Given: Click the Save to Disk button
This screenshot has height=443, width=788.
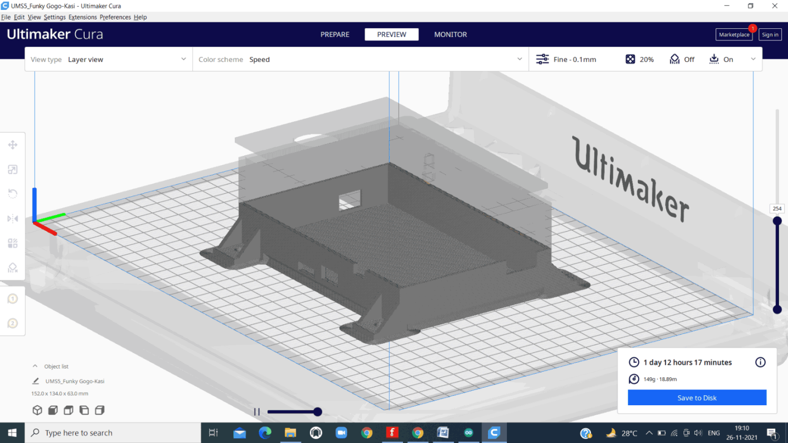Looking at the screenshot, I should 697,397.
